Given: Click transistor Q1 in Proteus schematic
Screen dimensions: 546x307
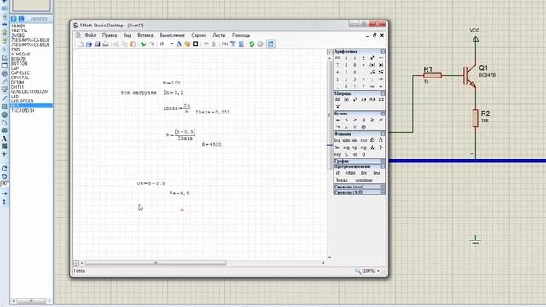Looking at the screenshot, I should coord(470,76).
